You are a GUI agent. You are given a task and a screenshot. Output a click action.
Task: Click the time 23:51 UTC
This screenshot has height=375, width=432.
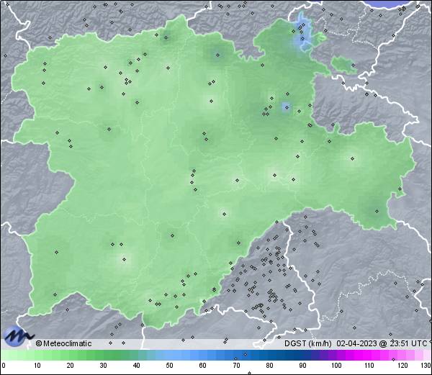(408, 343)
